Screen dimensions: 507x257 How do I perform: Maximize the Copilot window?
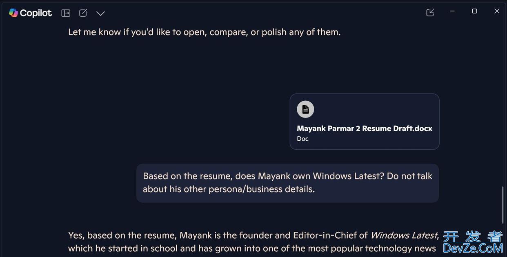coord(474,11)
